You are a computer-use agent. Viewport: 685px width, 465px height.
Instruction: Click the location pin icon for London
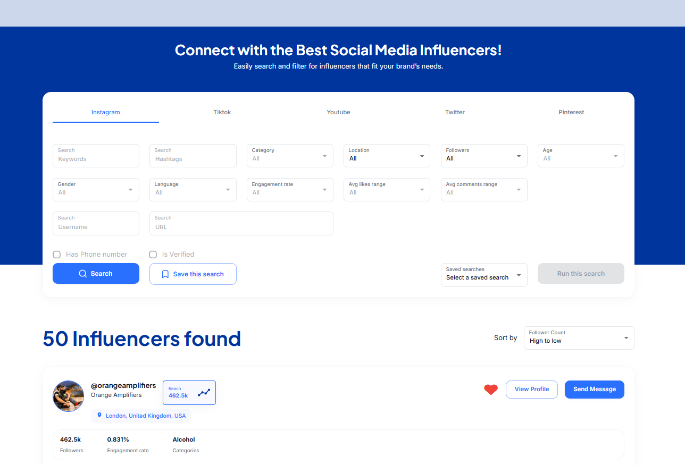tap(99, 416)
